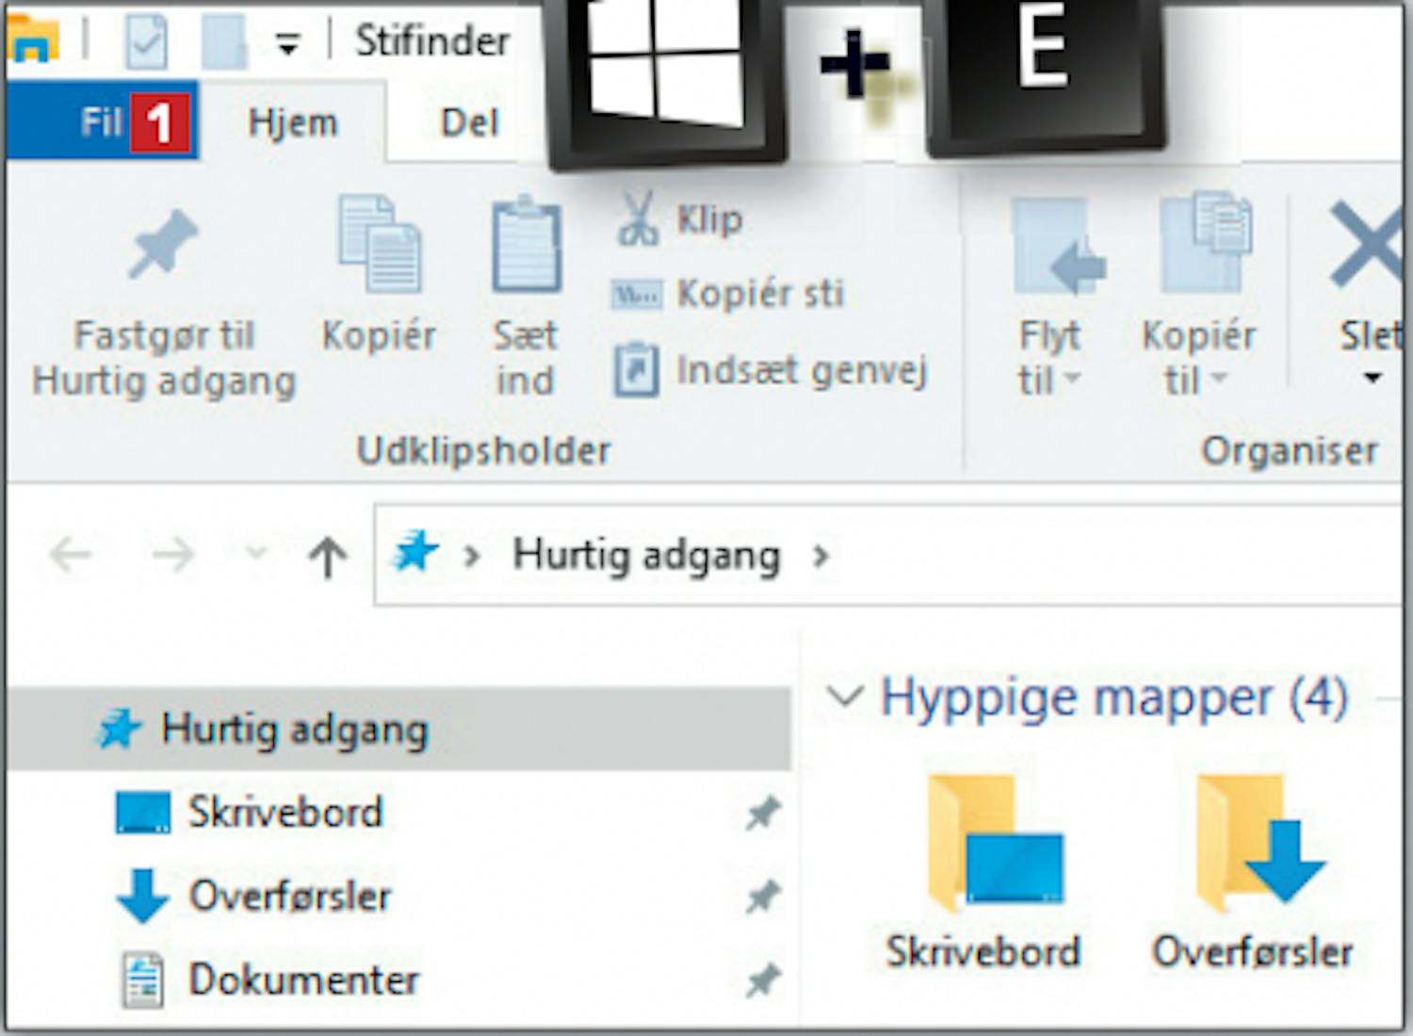Viewport: 1413px width, 1036px height.
Task: Click the pin icon next to Skrivebord
Action: pos(762,814)
